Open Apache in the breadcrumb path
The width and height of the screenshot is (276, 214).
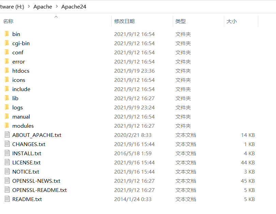43,6
